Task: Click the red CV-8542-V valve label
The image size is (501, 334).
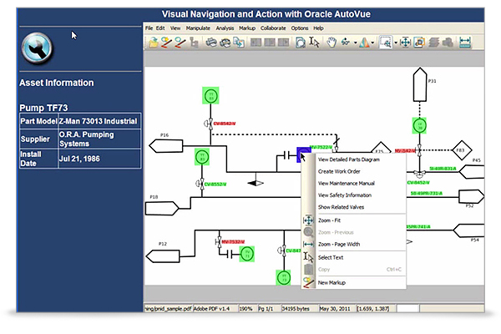Action: point(225,124)
